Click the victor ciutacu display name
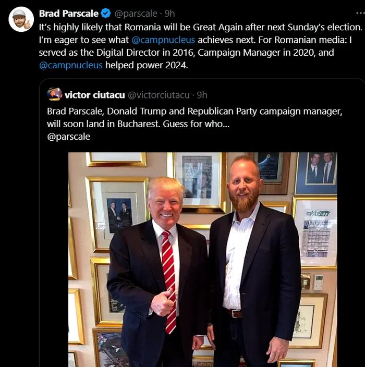 tap(95, 95)
